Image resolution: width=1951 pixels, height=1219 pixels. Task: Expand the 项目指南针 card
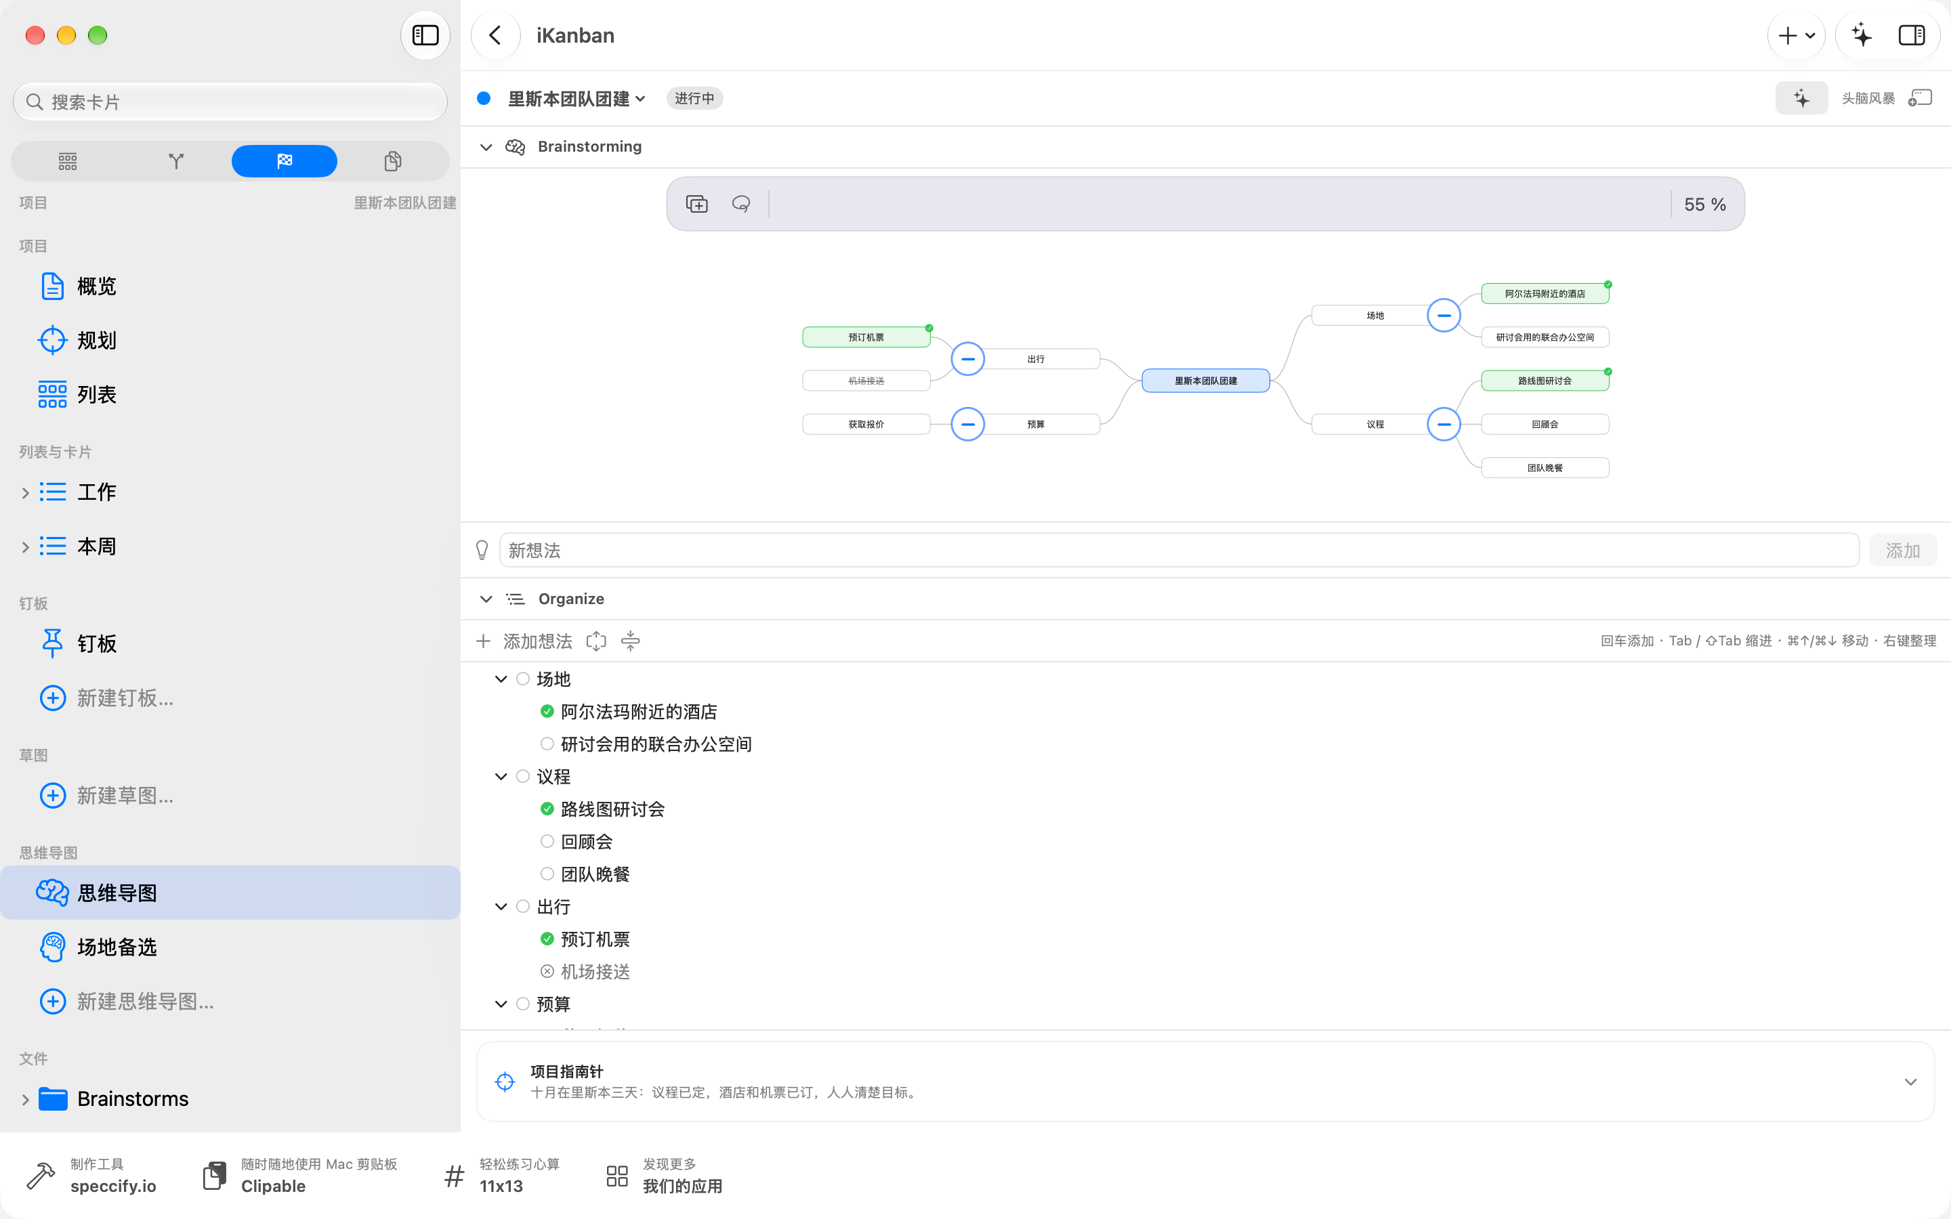point(1910,1082)
